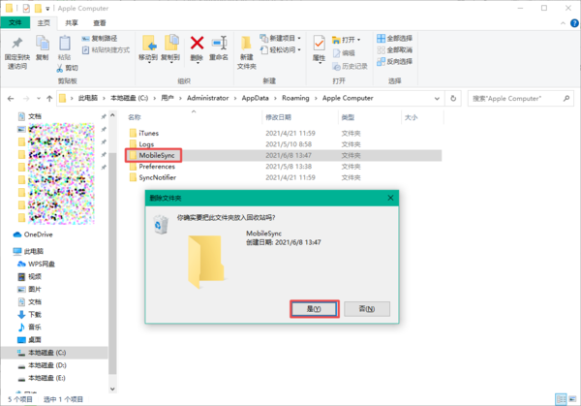
Task: Confirm deletion with Yes (是) button
Action: [x=314, y=309]
